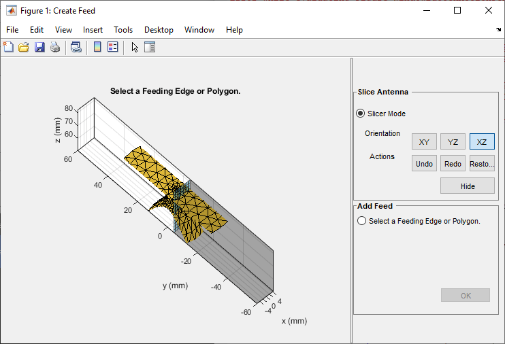Maximize the Create Feed window
This screenshot has width=505, height=344.
pos(457,10)
